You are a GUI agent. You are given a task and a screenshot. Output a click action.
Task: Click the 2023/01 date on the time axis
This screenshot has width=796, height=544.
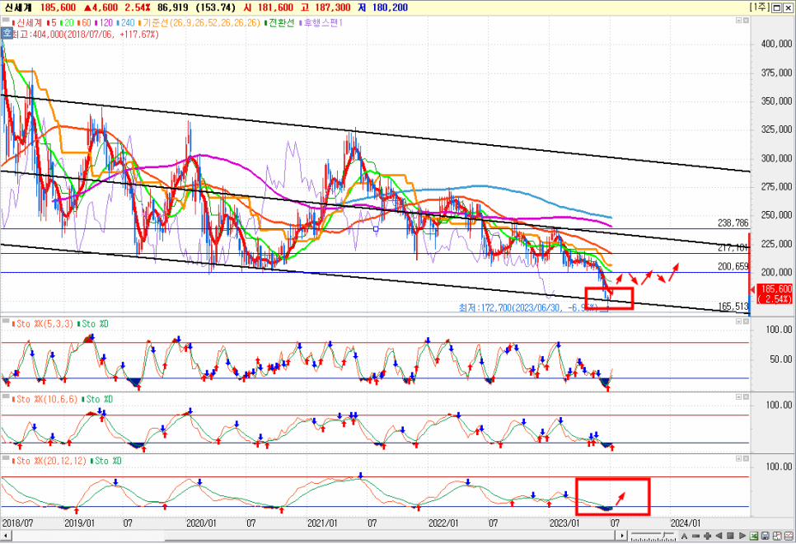point(564,523)
